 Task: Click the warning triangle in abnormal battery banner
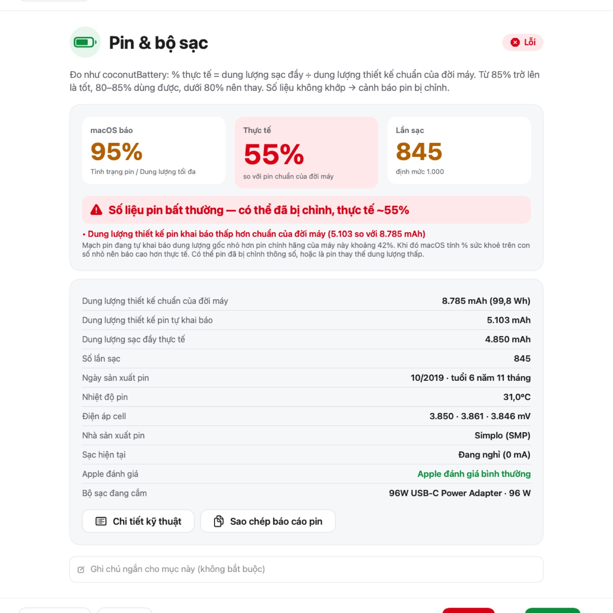coord(96,210)
